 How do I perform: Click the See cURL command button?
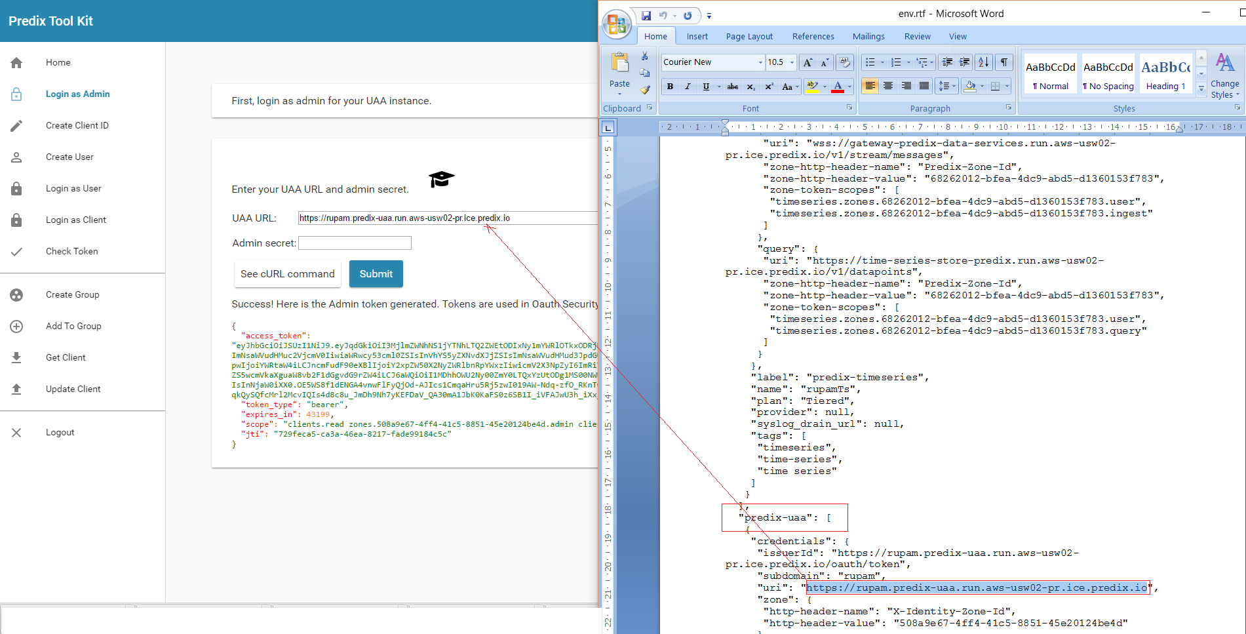288,274
